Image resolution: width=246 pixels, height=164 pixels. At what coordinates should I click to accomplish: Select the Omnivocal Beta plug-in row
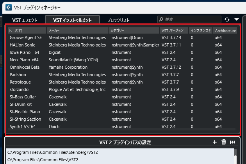25,67
